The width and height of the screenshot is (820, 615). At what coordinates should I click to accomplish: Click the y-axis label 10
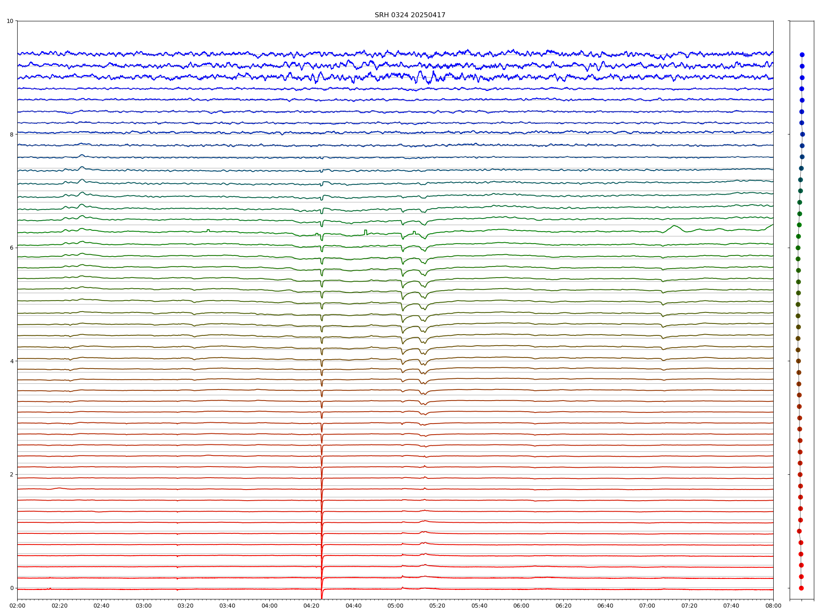click(10, 21)
